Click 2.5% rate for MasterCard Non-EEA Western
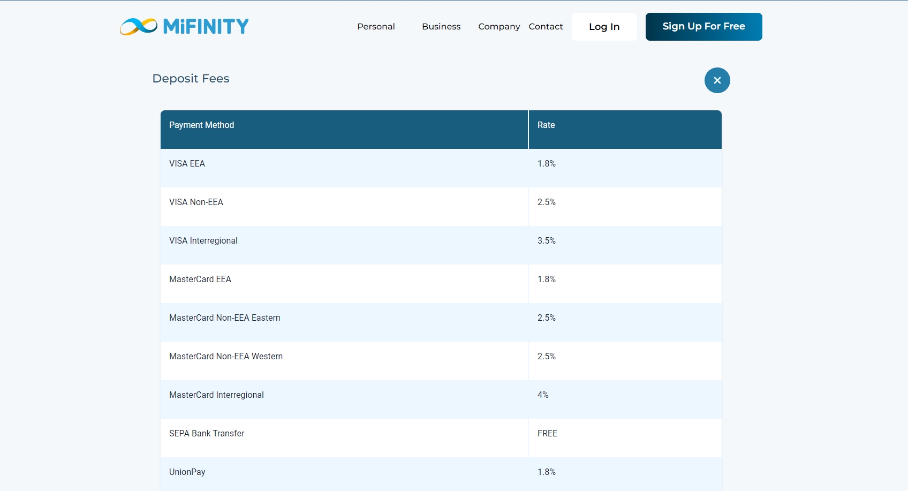This screenshot has height=491, width=908. tap(547, 357)
